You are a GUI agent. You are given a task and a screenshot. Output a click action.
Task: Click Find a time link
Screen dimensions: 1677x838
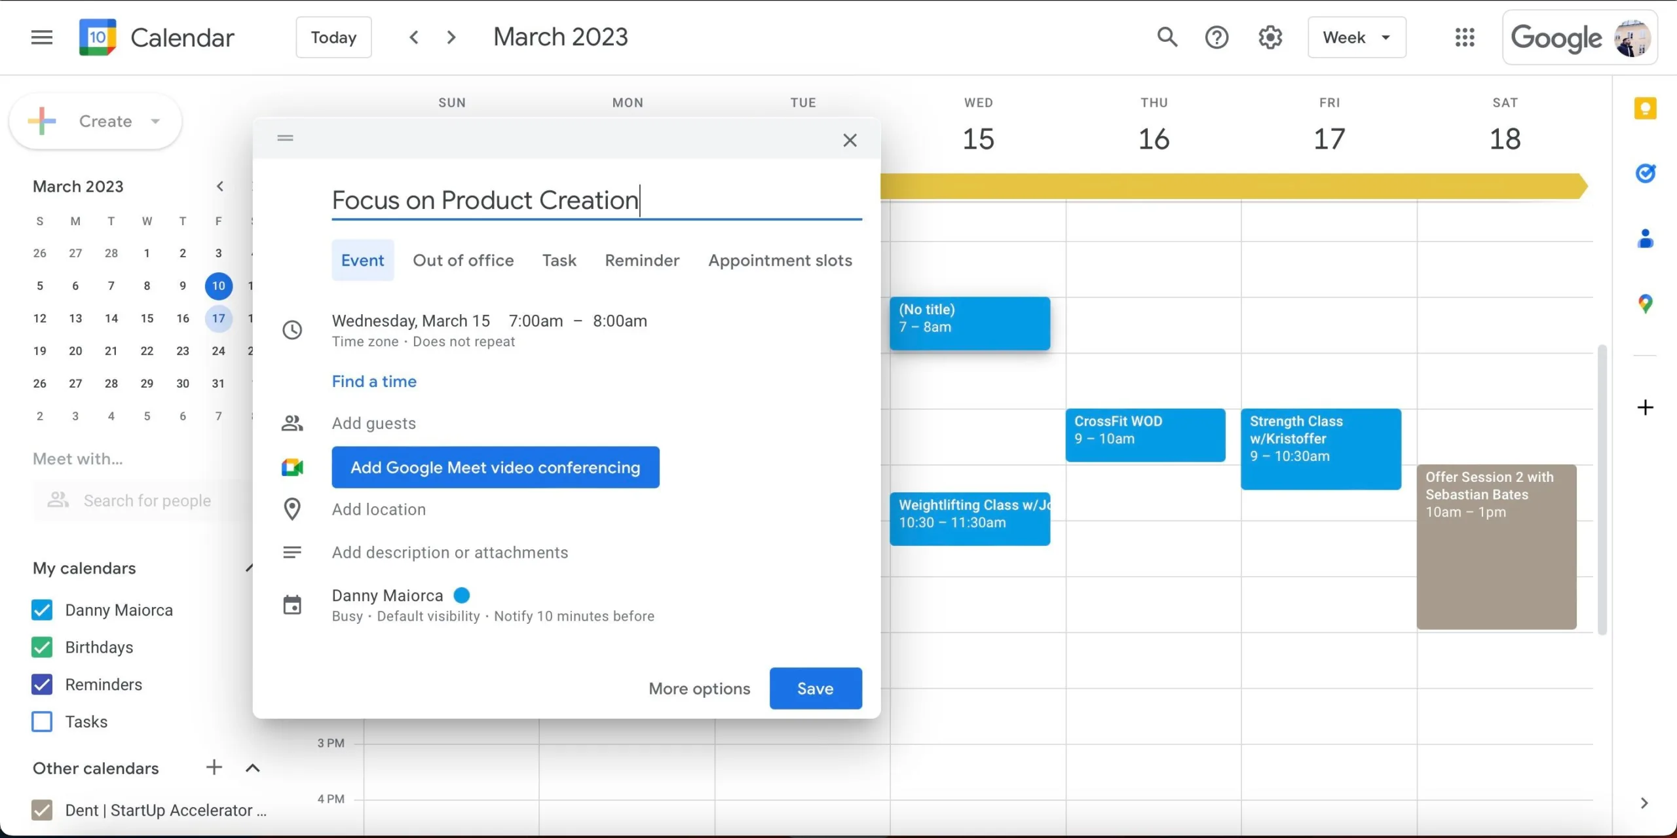373,382
